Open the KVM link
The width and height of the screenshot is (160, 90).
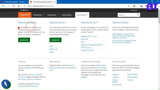tap(83, 42)
